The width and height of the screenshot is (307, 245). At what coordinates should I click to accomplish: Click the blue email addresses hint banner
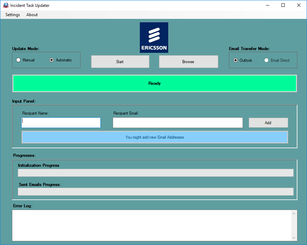[x=155, y=137]
